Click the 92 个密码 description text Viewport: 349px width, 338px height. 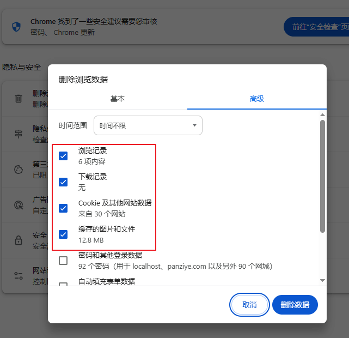click(x=175, y=266)
